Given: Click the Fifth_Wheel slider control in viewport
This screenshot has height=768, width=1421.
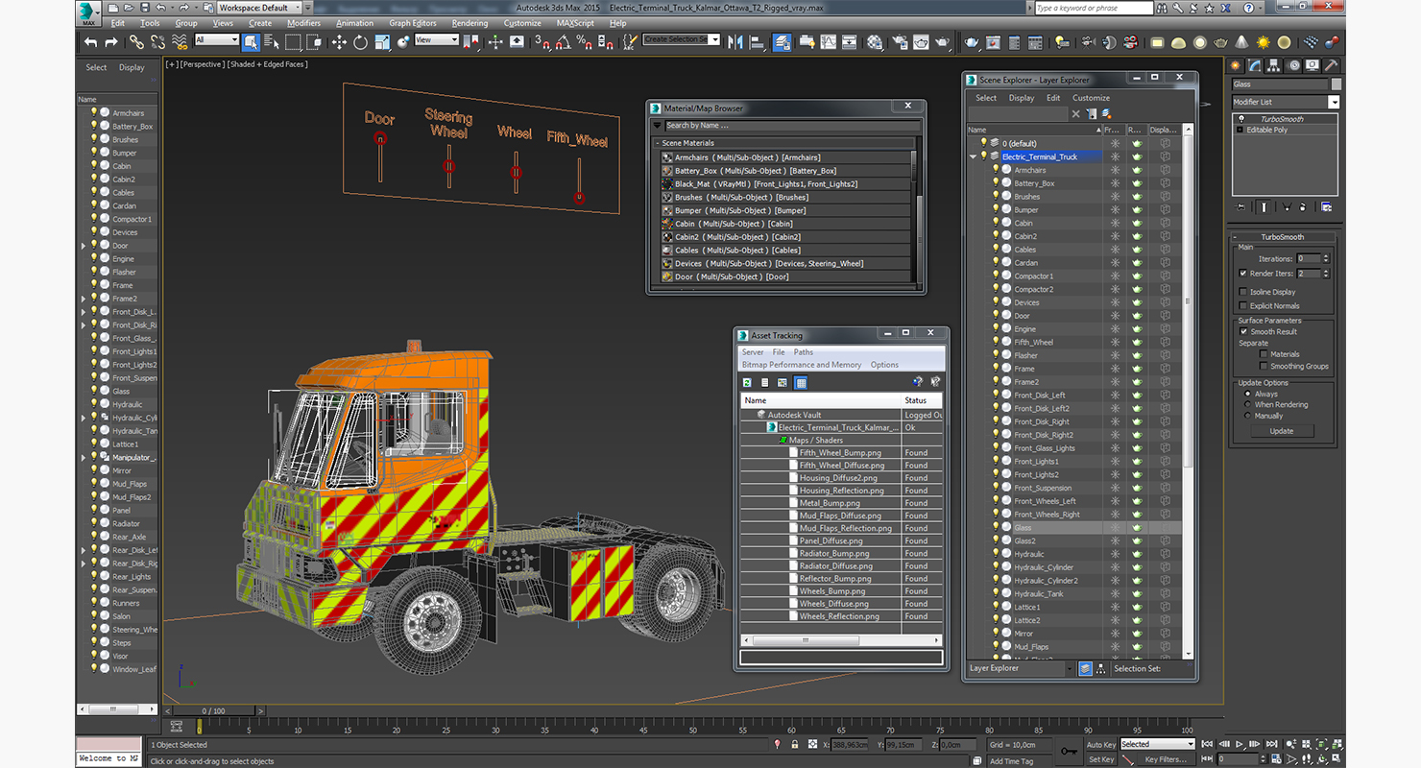Looking at the screenshot, I should tap(579, 197).
